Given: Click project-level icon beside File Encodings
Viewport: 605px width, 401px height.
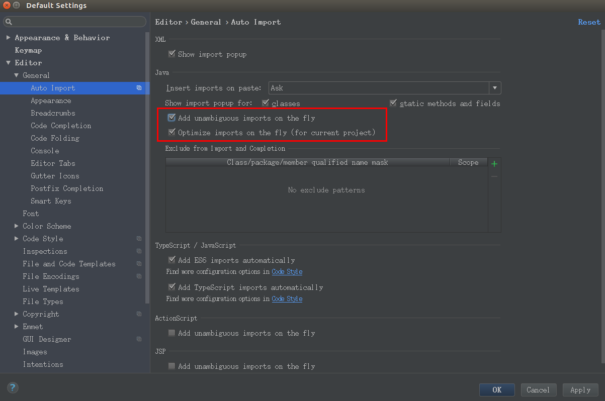Looking at the screenshot, I should (139, 276).
